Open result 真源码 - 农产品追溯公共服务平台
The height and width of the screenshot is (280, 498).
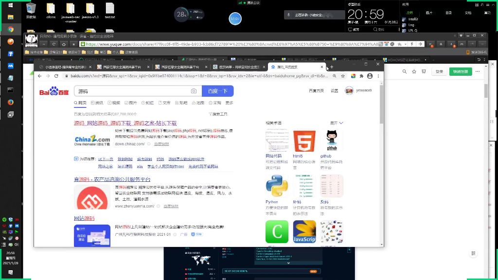pyautogui.click(x=112, y=179)
